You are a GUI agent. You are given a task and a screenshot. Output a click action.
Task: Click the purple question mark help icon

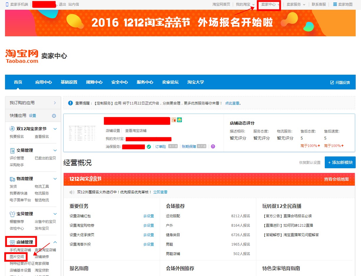tap(213, 146)
